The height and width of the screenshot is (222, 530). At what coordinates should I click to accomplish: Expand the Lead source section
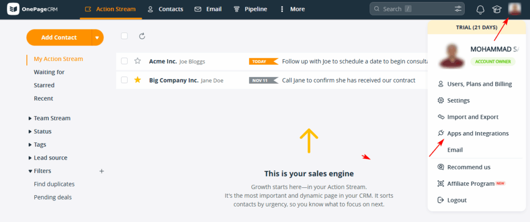pyautogui.click(x=48, y=157)
